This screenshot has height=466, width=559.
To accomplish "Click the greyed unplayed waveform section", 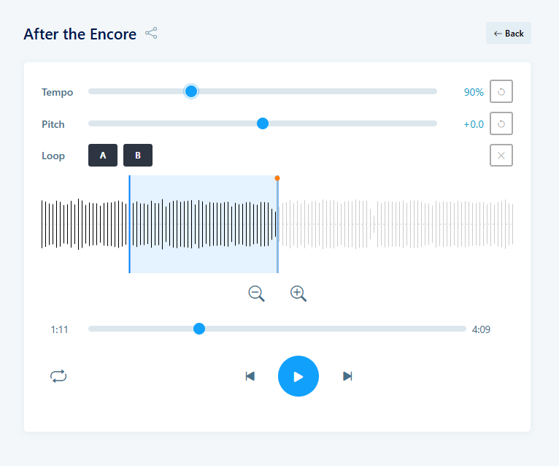I will click(x=396, y=224).
